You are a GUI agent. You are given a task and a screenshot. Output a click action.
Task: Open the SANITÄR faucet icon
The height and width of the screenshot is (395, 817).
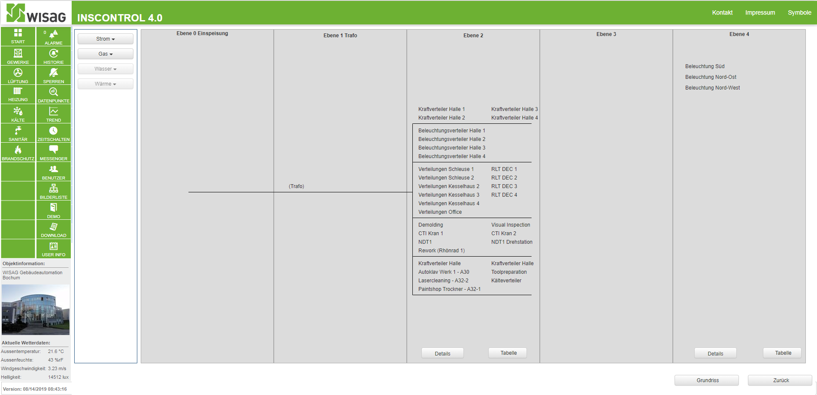pos(18,130)
